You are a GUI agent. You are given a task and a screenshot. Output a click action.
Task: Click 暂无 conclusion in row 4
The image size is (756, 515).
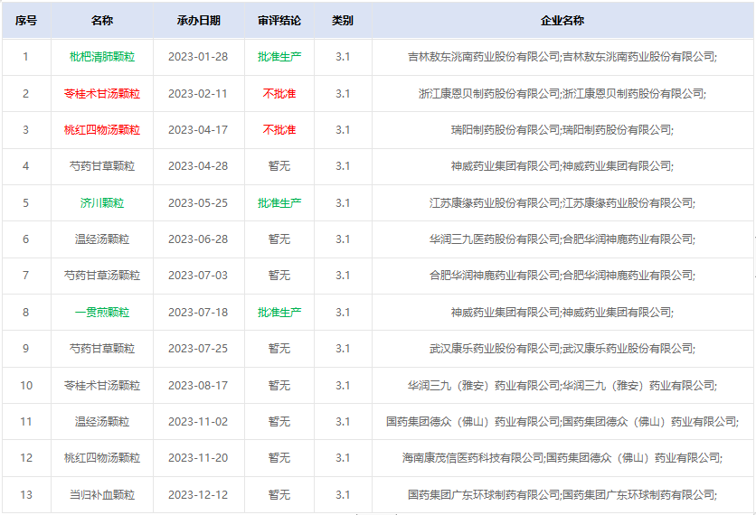279,166
